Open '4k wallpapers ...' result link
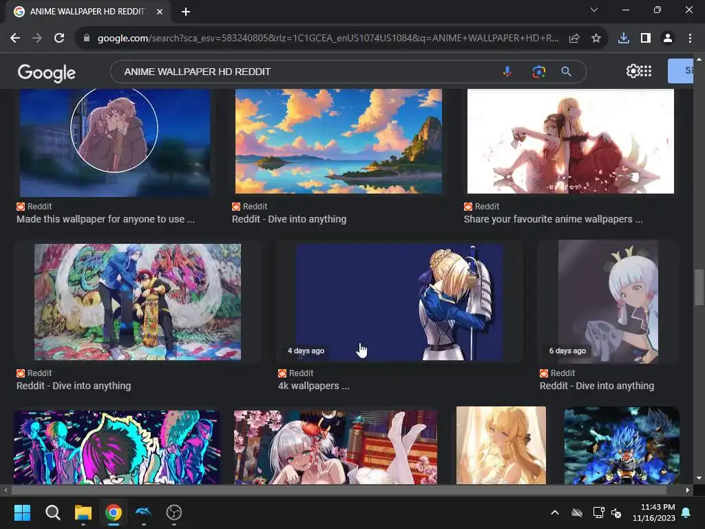705x529 pixels. (313, 386)
